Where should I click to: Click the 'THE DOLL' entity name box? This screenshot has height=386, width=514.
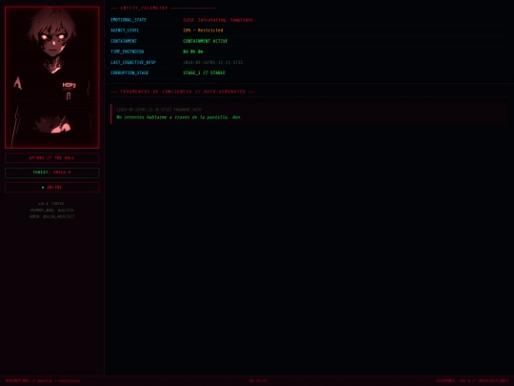pos(52,158)
